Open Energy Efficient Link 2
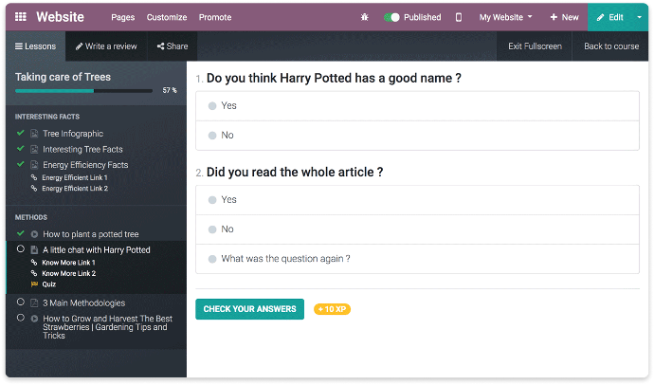The width and height of the screenshot is (654, 385). (75, 189)
